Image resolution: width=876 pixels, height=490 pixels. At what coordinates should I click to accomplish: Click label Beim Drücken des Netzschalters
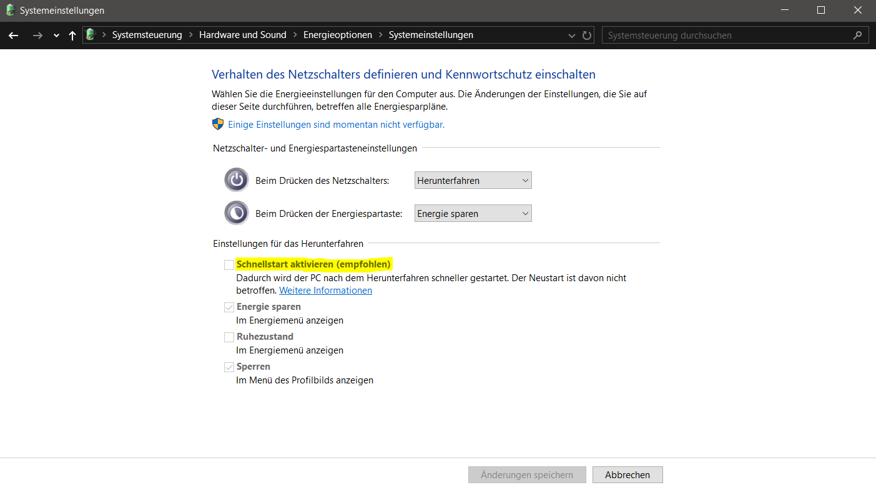(322, 181)
